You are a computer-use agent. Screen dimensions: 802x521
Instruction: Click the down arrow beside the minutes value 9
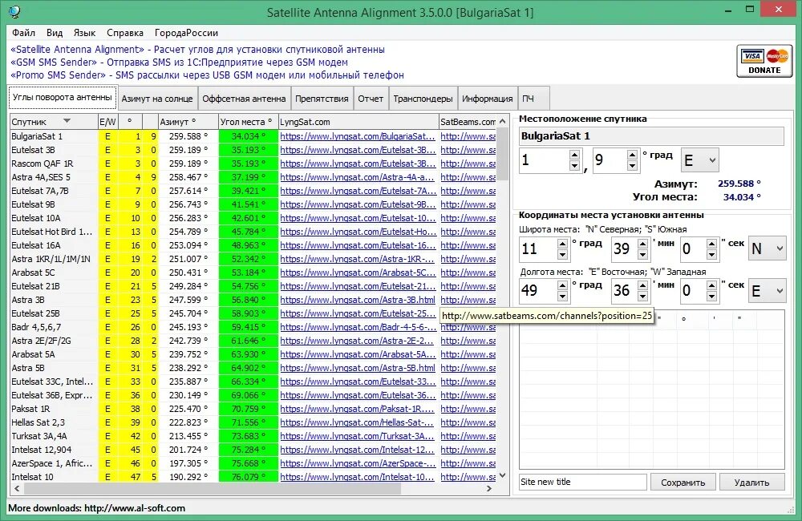coord(630,165)
